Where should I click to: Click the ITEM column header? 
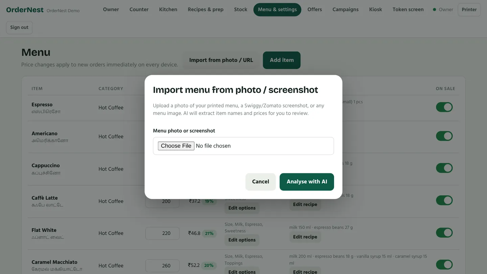point(37,89)
